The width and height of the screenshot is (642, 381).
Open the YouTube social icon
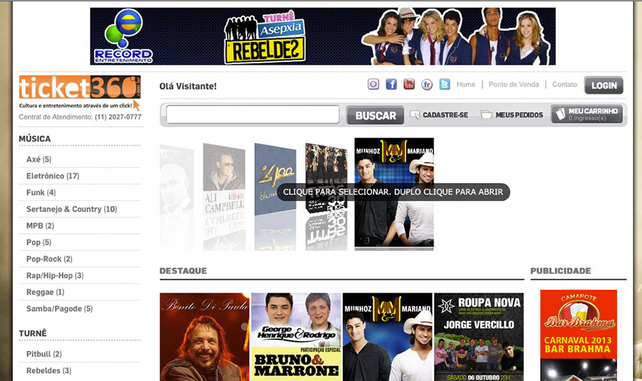[409, 84]
